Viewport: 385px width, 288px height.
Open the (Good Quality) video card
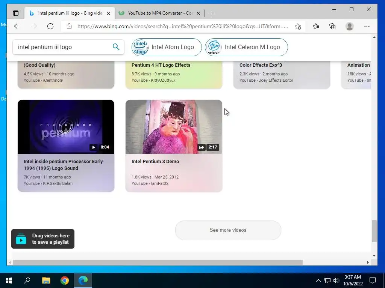(66, 75)
